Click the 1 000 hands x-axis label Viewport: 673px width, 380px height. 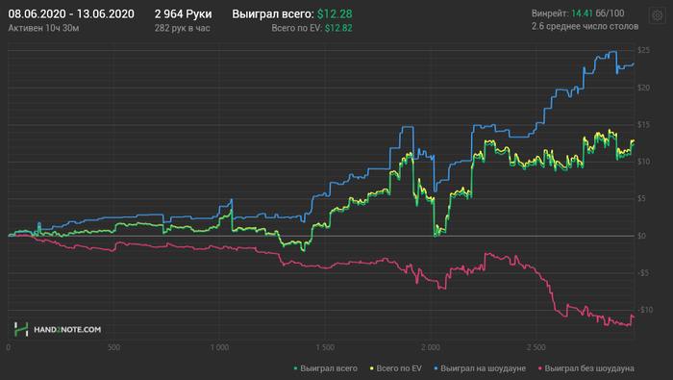coord(219,347)
